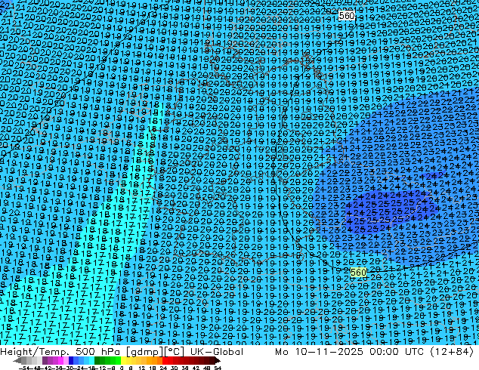This screenshot has height=370, width=479.
Task: Pick the dark blue swatch above -30
Action: coord(71,360)
